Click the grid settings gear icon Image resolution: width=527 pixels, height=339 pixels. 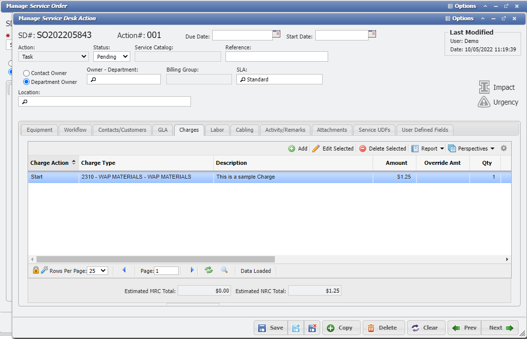coord(504,148)
